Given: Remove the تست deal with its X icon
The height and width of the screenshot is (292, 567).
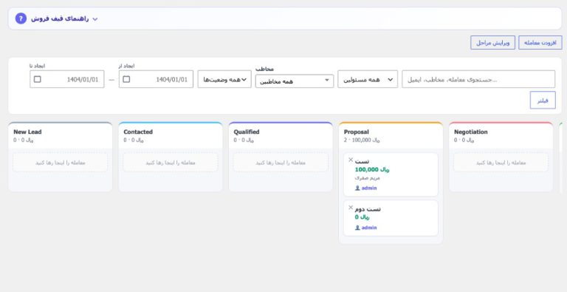Looking at the screenshot, I should (351, 160).
